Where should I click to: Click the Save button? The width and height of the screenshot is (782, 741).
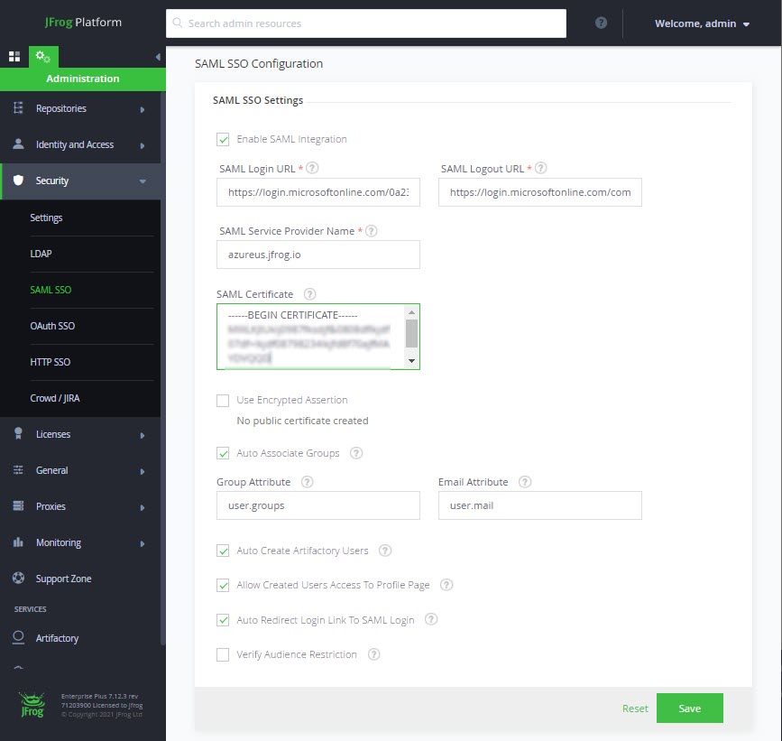pos(689,709)
